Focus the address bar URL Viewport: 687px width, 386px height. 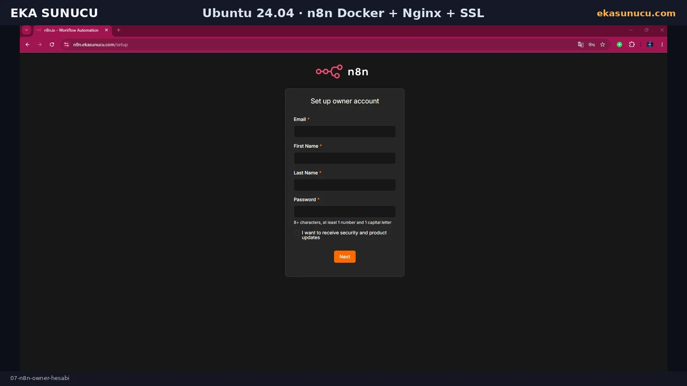pyautogui.click(x=100, y=45)
